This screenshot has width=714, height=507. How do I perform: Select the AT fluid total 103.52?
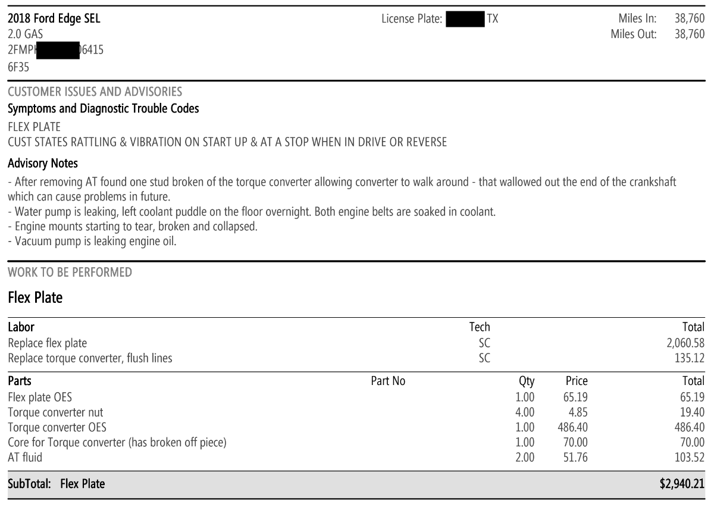click(x=688, y=458)
